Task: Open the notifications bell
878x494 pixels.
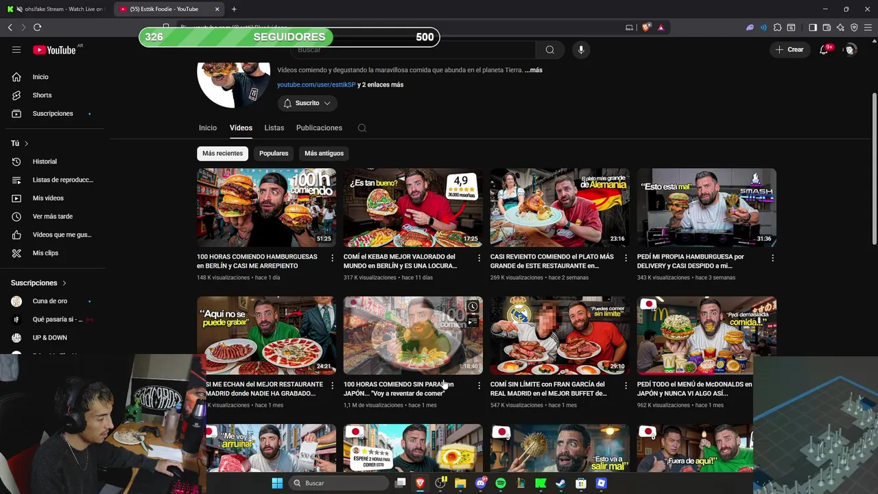Action: (824, 49)
